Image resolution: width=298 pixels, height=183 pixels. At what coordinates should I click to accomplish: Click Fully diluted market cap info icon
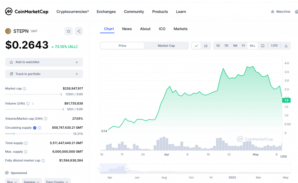coord(43,161)
